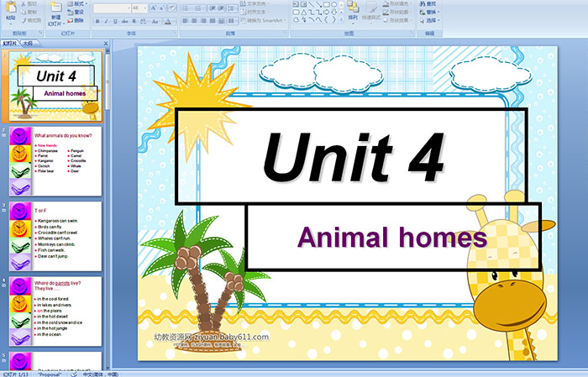Click the Delete (删除) slide button
The width and height of the screenshot is (588, 377).
76,20
